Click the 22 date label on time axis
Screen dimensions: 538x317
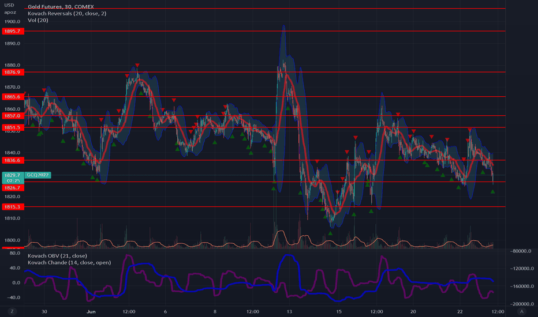459,311
